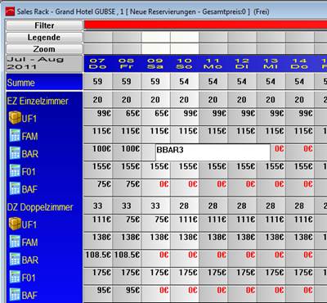Open the Filter button
Image resolution: width=327 pixels, height=303 pixels.
coord(44,25)
